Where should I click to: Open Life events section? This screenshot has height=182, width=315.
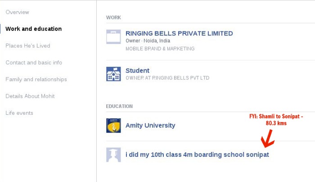click(19, 113)
